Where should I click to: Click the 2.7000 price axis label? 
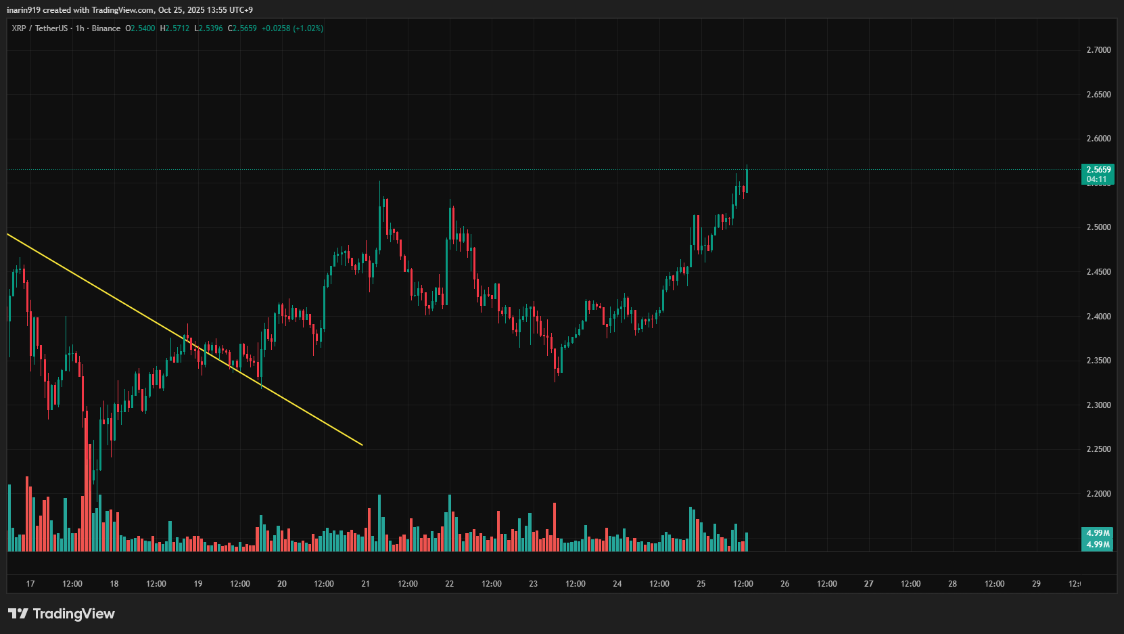(1098, 50)
